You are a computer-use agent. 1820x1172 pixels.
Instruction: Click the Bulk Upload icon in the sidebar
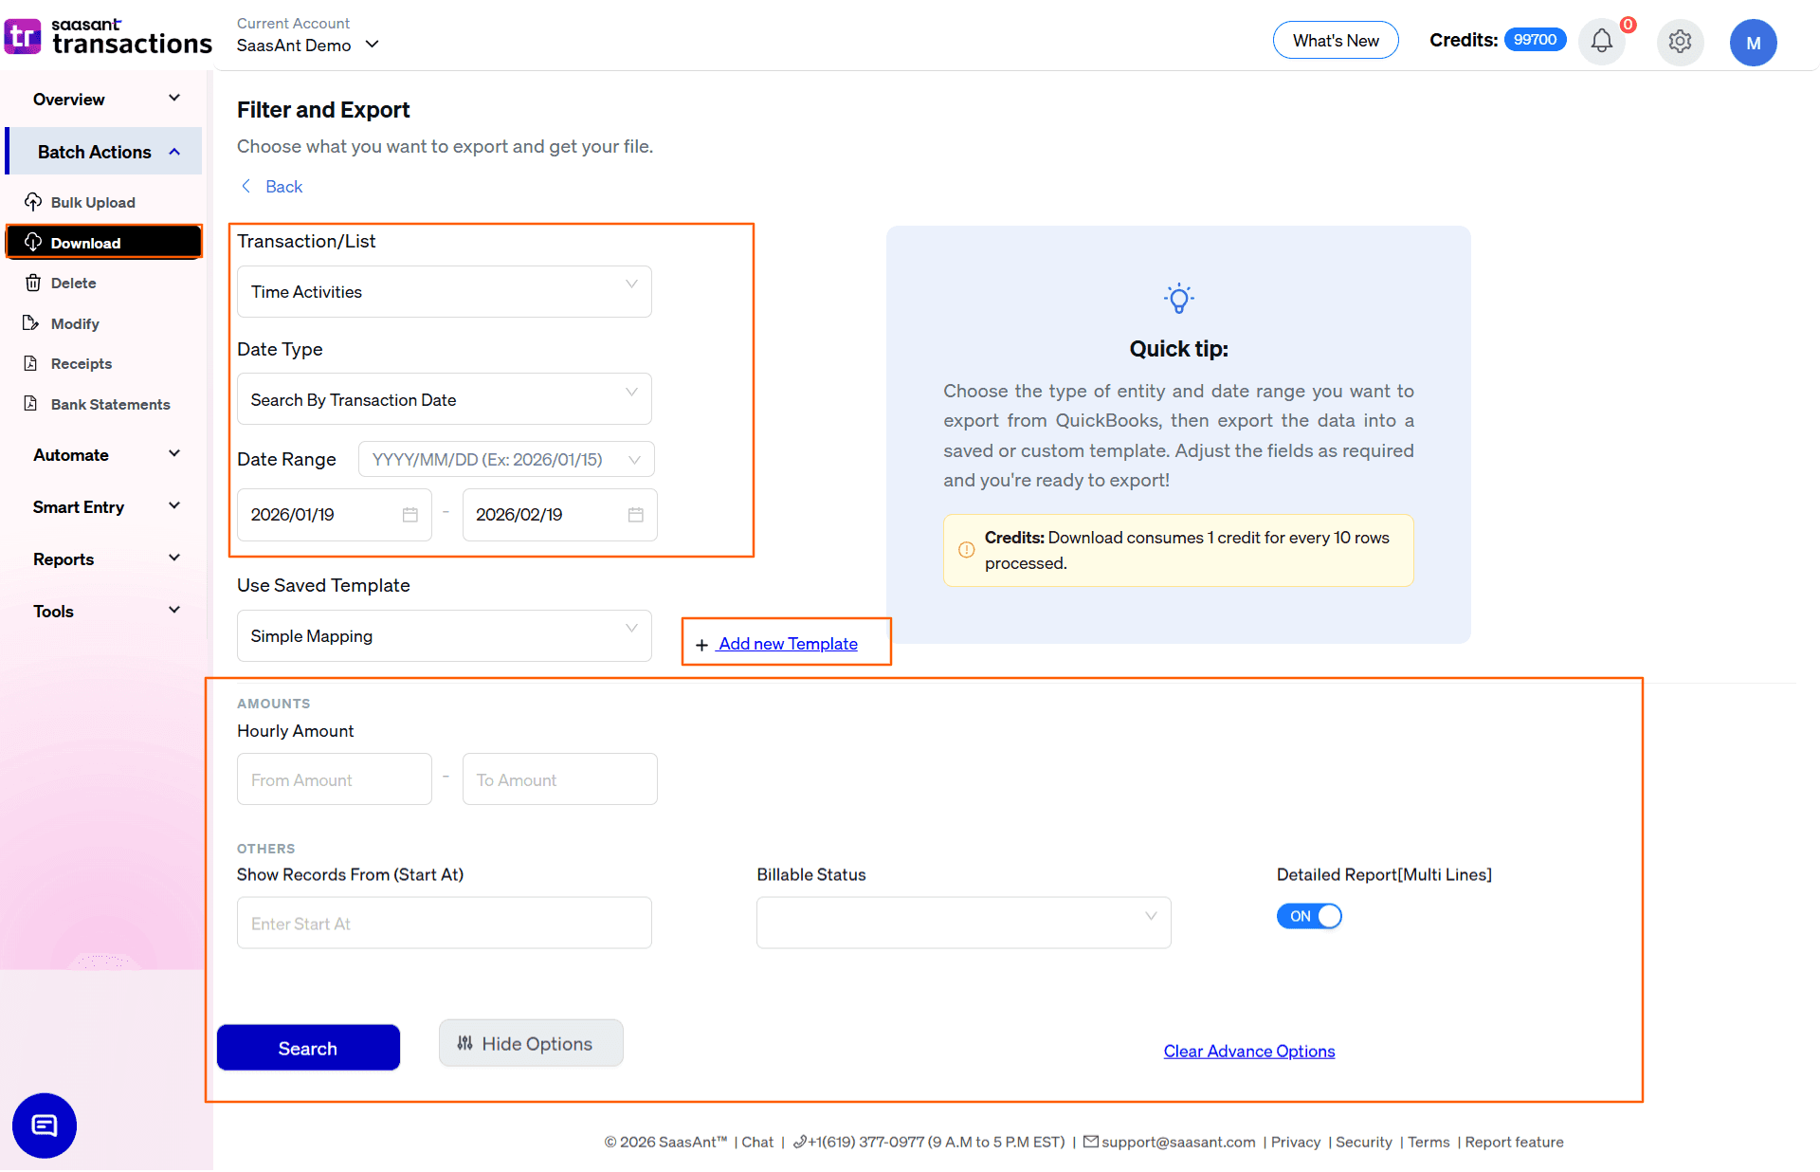pyautogui.click(x=33, y=202)
